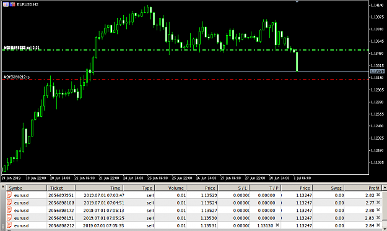The image size is (387, 231).
Task: Click the 1.13150 price axis label
Action: pyautogui.click(x=377, y=78)
